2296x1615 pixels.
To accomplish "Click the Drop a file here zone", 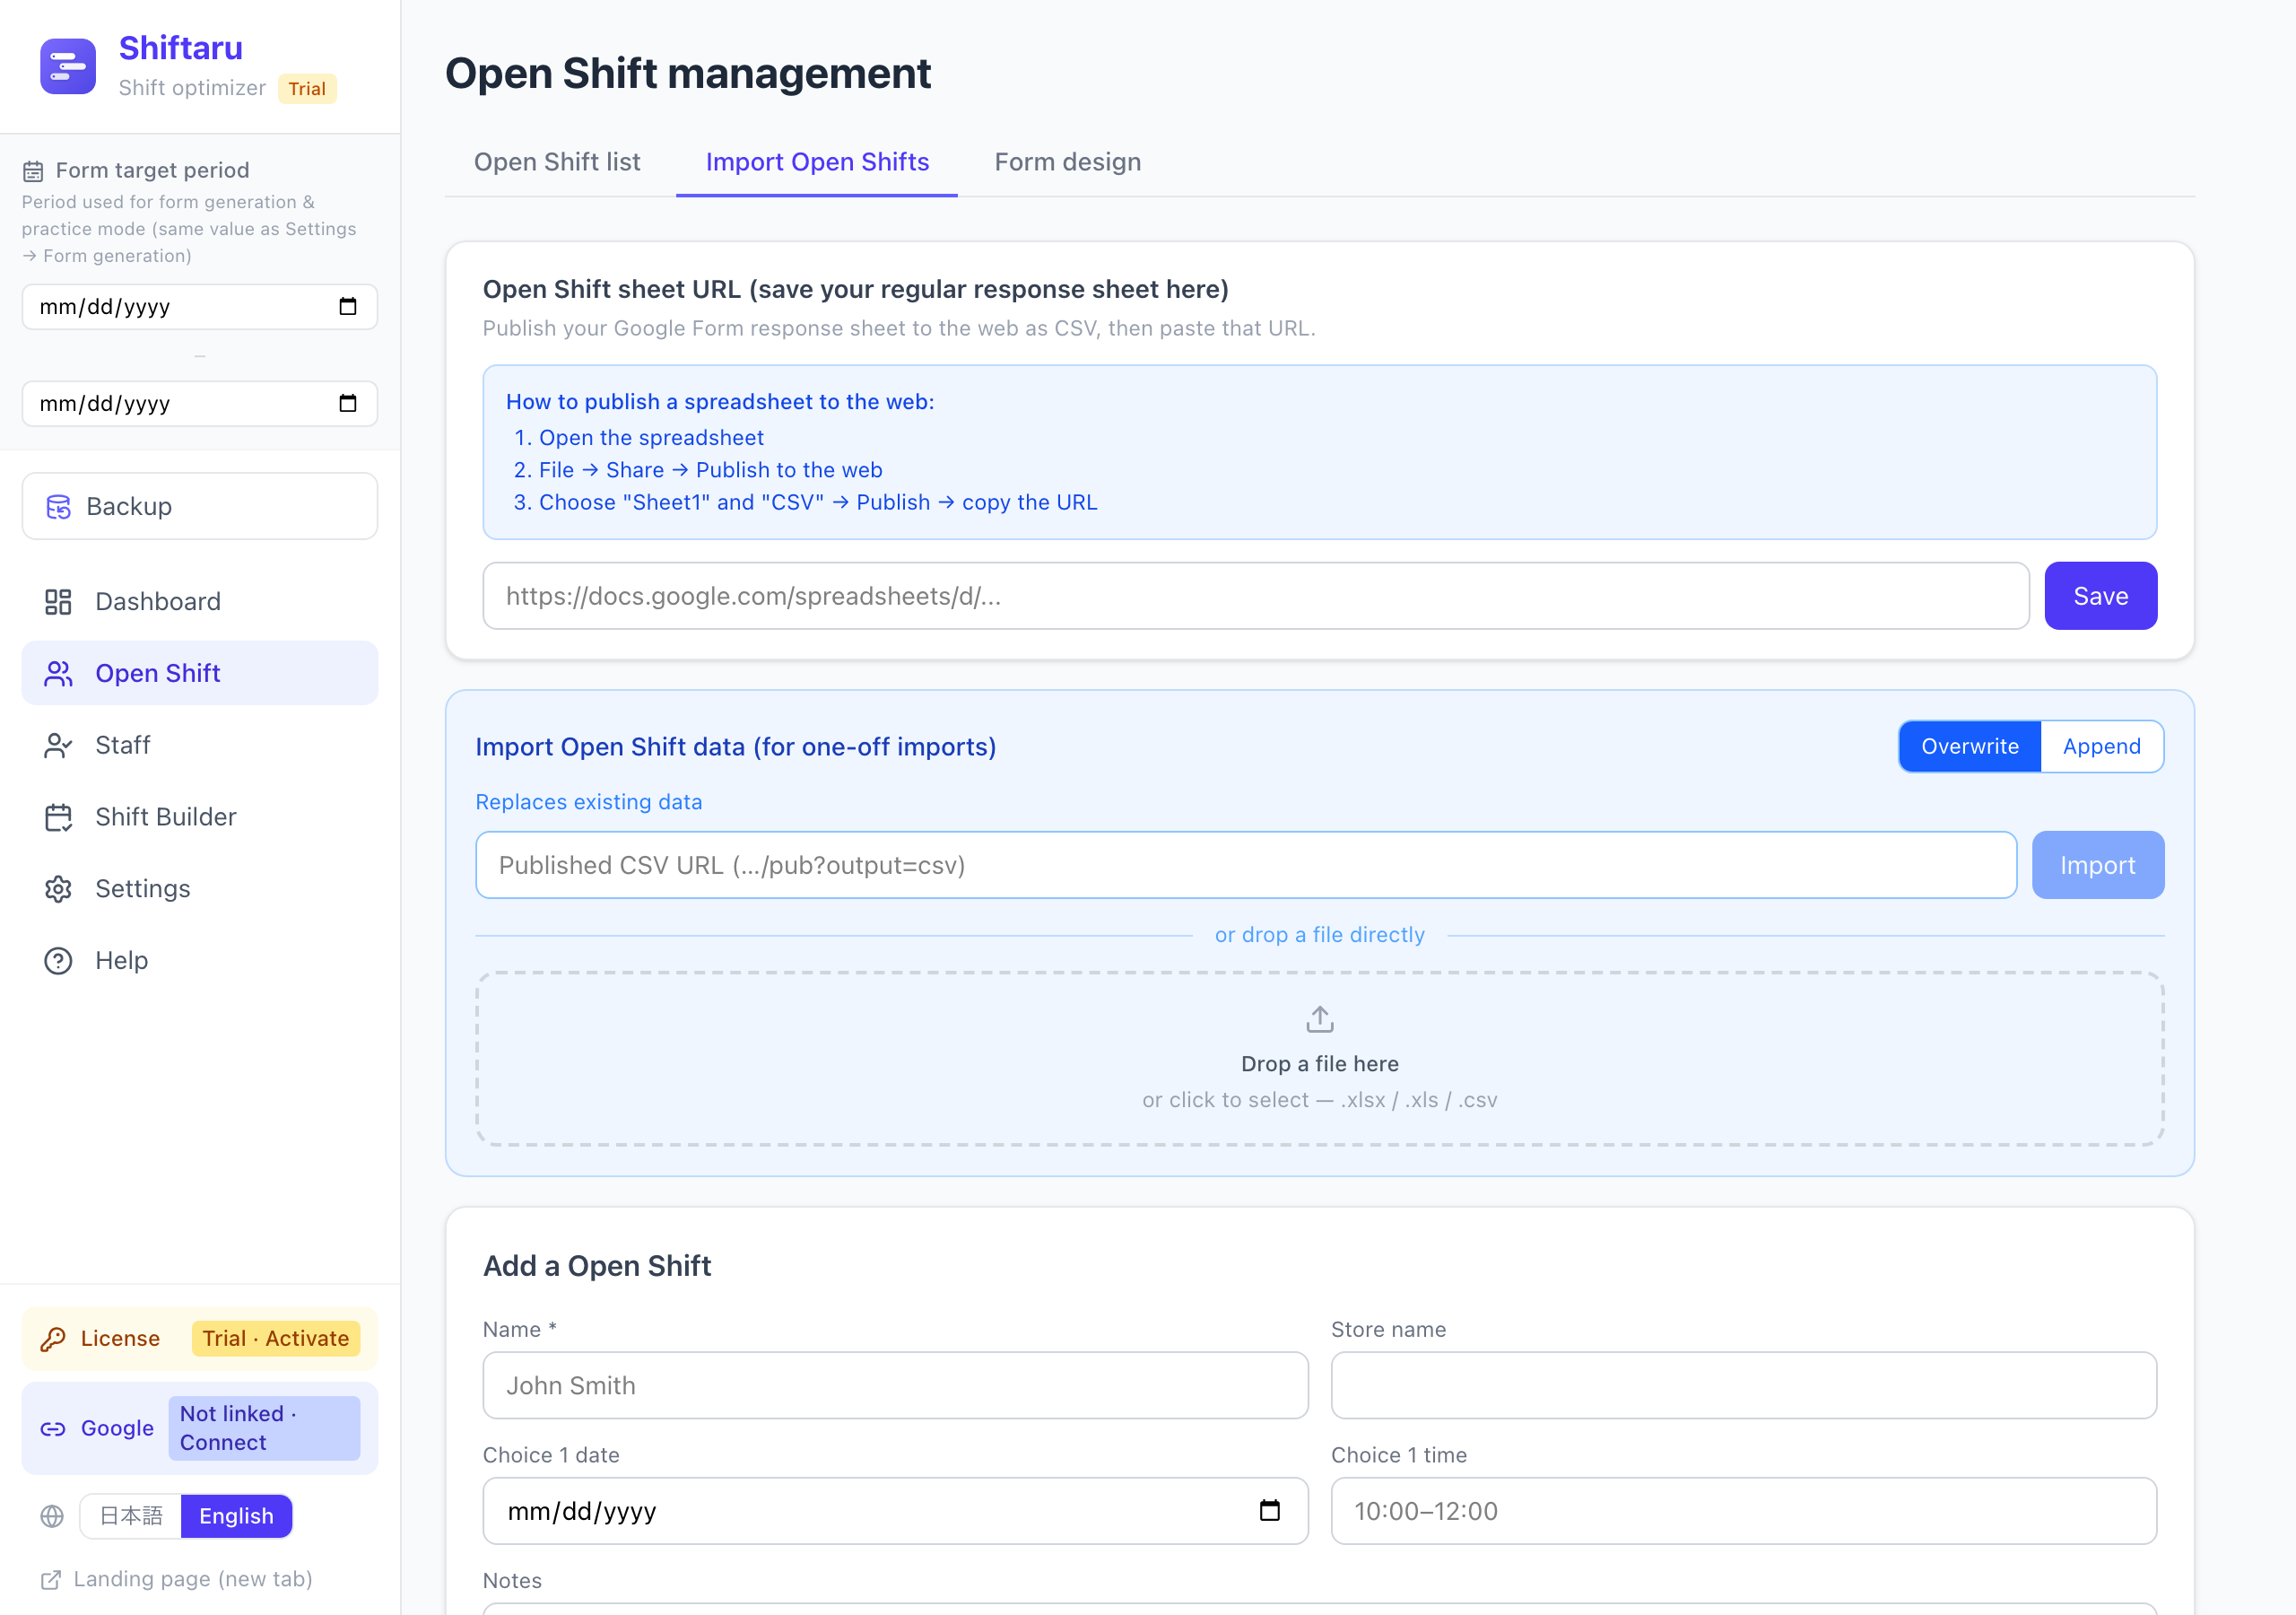I will [1319, 1059].
